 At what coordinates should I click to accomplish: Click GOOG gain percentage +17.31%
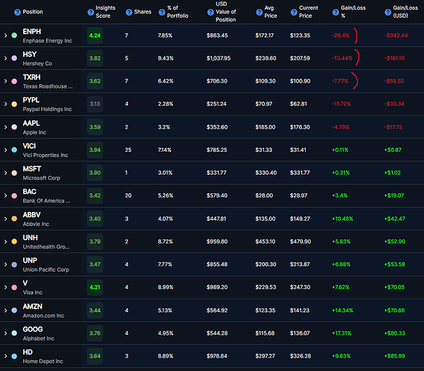click(x=341, y=333)
